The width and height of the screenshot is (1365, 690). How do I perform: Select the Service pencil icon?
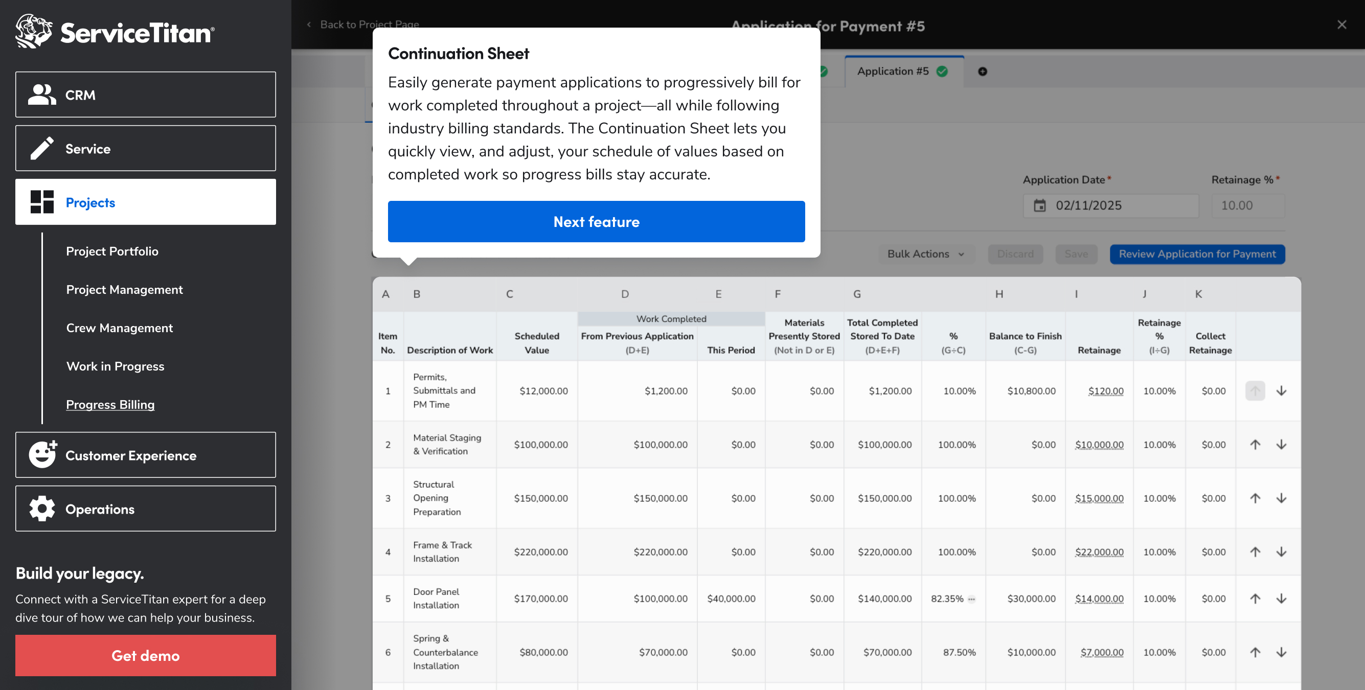click(x=42, y=148)
